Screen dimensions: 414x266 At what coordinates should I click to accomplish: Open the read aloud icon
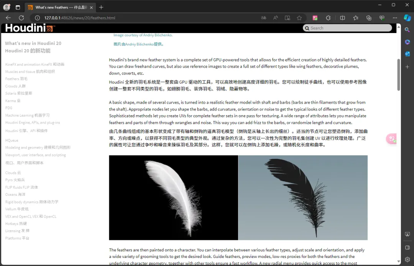click(x=275, y=18)
